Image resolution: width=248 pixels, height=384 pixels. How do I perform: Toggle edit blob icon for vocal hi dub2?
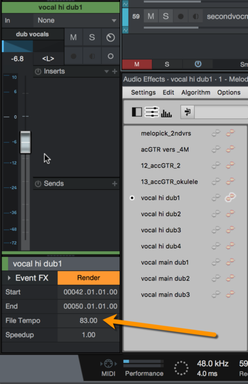[230, 214]
